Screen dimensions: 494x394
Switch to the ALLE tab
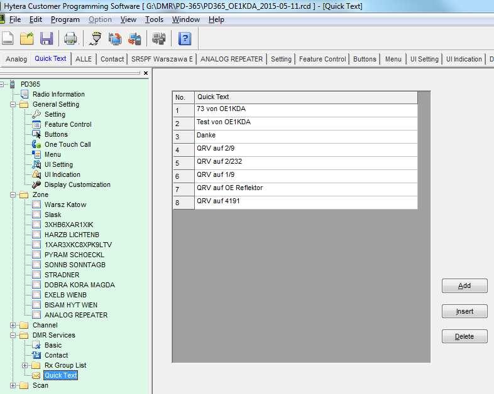pos(84,59)
